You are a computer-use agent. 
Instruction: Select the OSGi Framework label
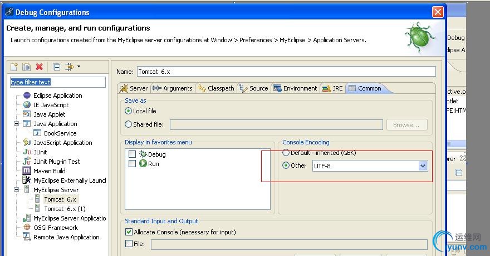56,228
